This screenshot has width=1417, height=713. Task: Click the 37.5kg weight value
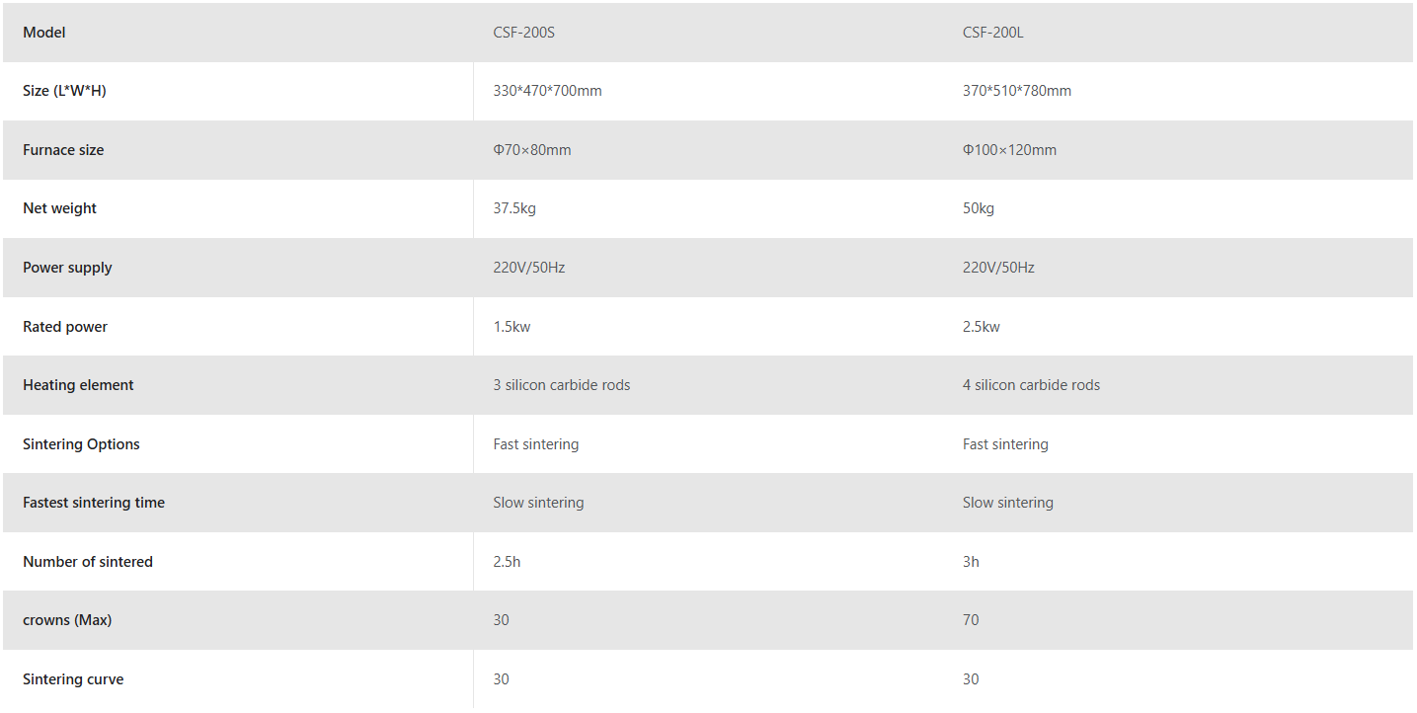(514, 208)
